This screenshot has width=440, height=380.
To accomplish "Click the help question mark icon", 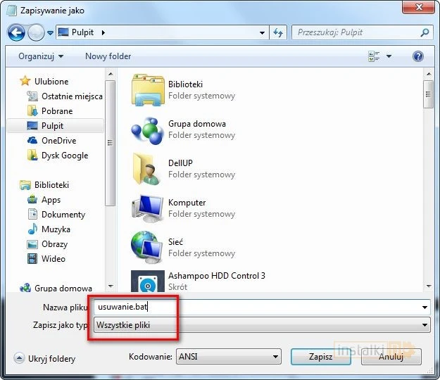I will tap(418, 56).
